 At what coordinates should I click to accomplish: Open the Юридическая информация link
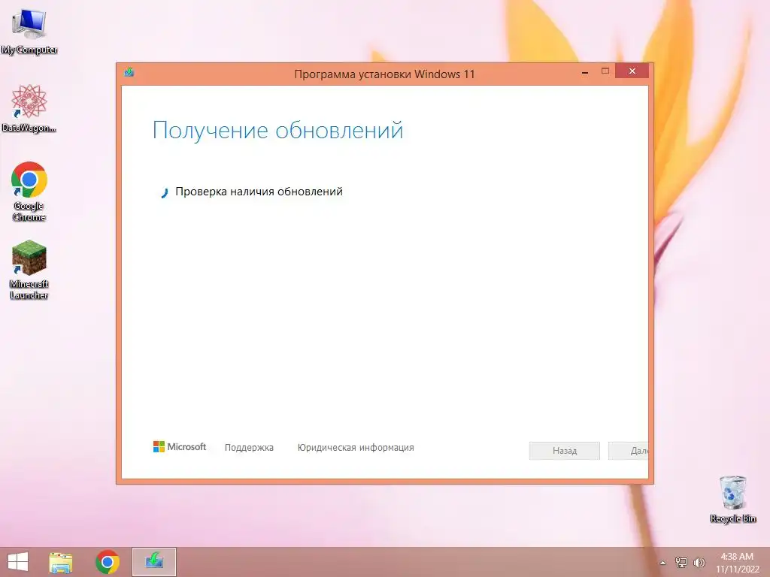point(356,448)
